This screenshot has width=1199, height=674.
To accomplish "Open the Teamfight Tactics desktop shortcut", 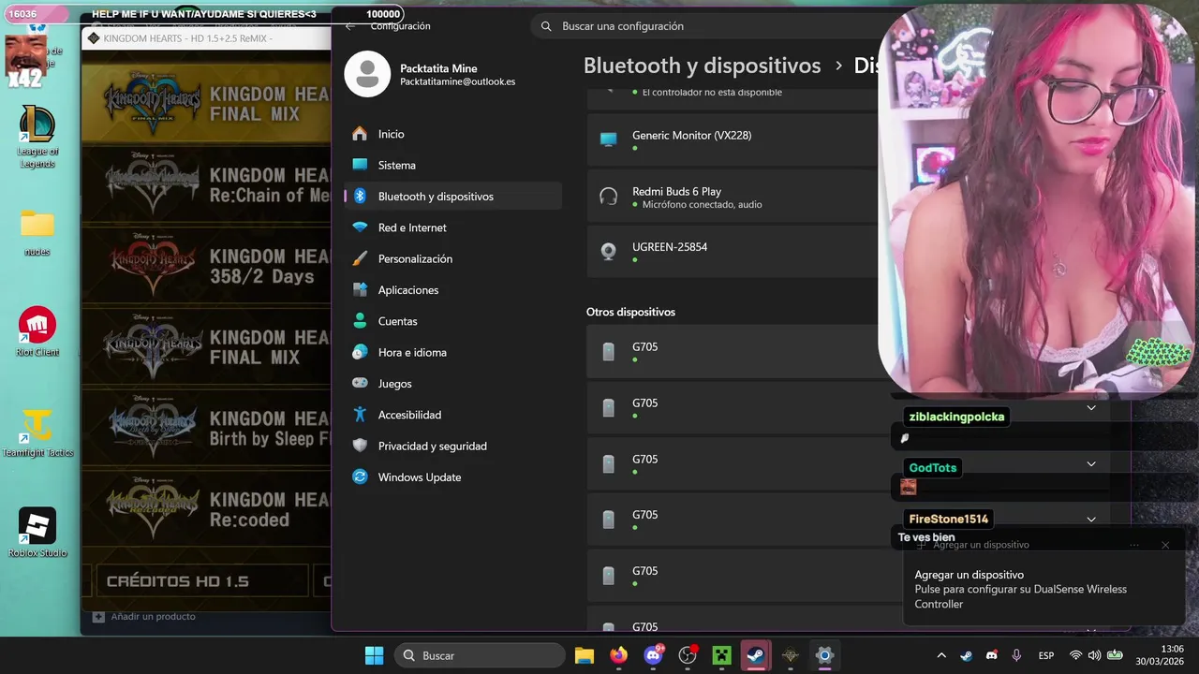I will (37, 432).
